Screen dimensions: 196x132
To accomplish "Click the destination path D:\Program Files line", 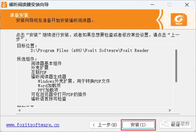I will pos(90,50).
